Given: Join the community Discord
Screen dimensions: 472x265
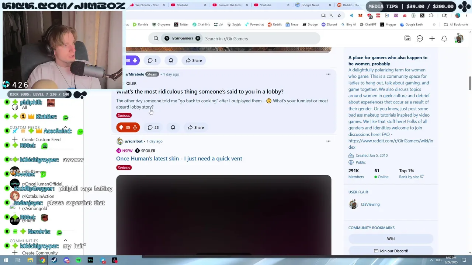Looking at the screenshot, I should [391, 251].
